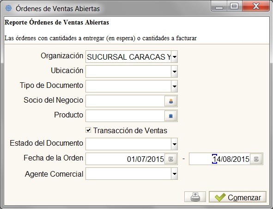Expand Tipo de Documento dropdown
Viewport: 273px width, 209px height.
[x=174, y=86]
